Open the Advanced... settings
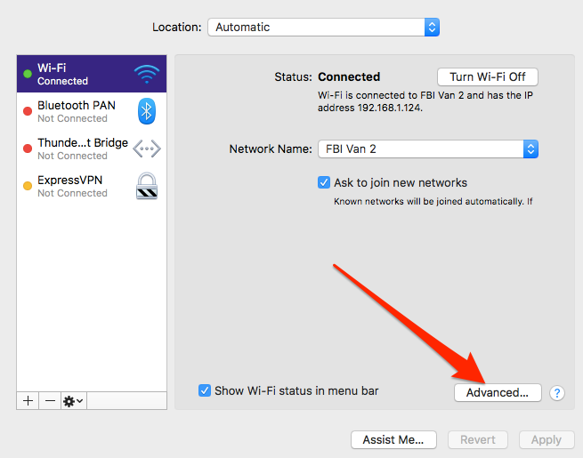583x458 pixels. coord(498,392)
